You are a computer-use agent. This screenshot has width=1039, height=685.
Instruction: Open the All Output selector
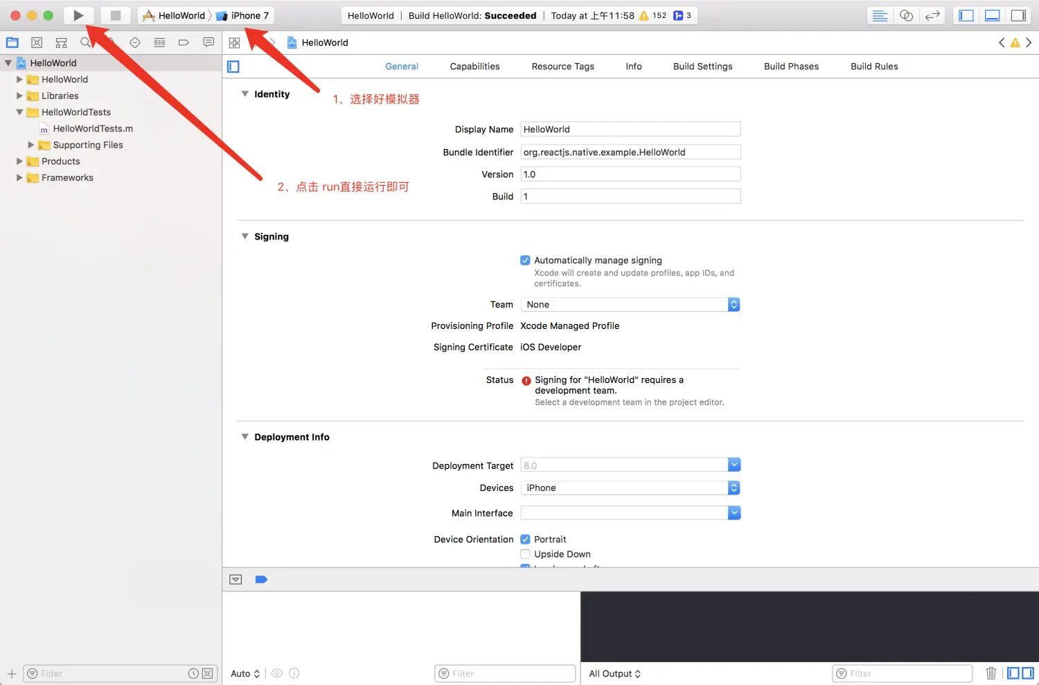(x=614, y=673)
